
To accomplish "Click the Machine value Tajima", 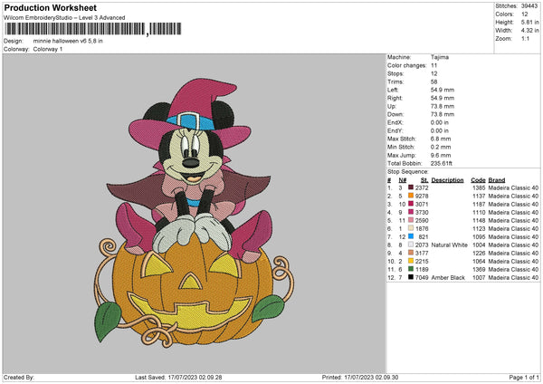I will tap(440, 57).
